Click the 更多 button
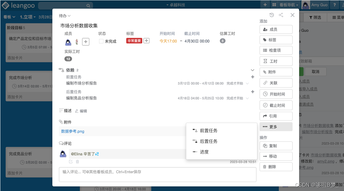The image size is (344, 191). (276, 127)
